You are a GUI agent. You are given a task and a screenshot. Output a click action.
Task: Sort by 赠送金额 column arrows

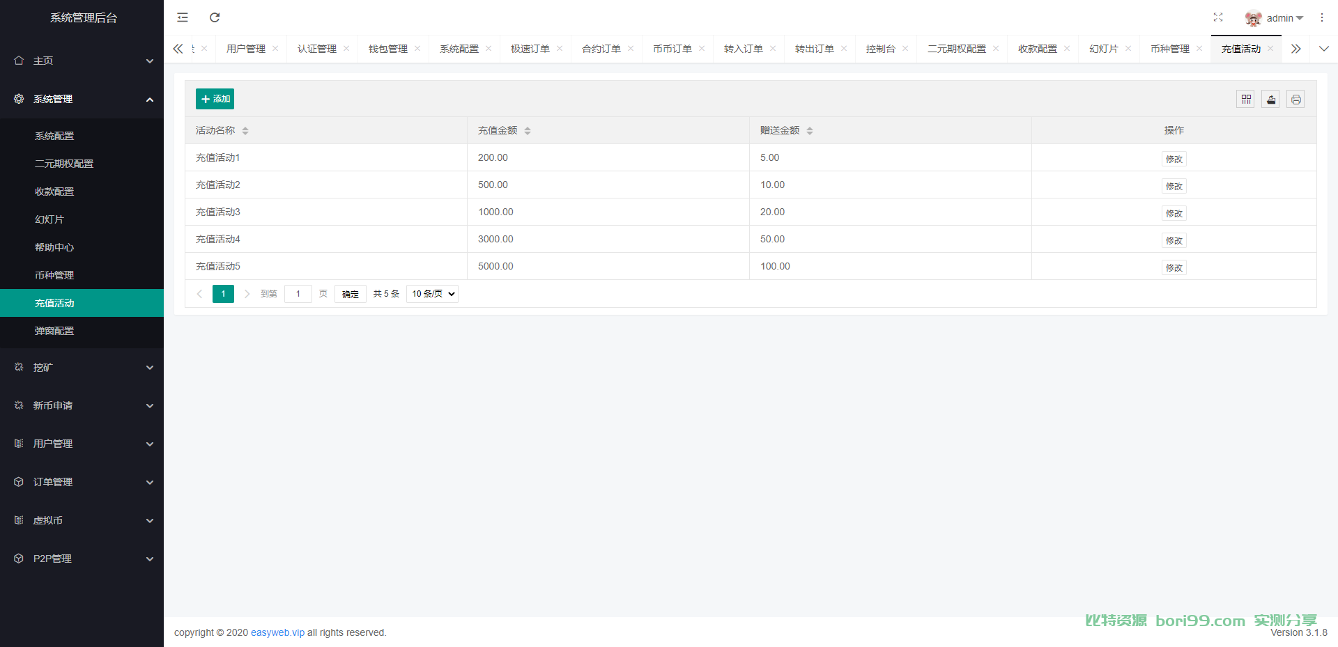pyautogui.click(x=810, y=131)
